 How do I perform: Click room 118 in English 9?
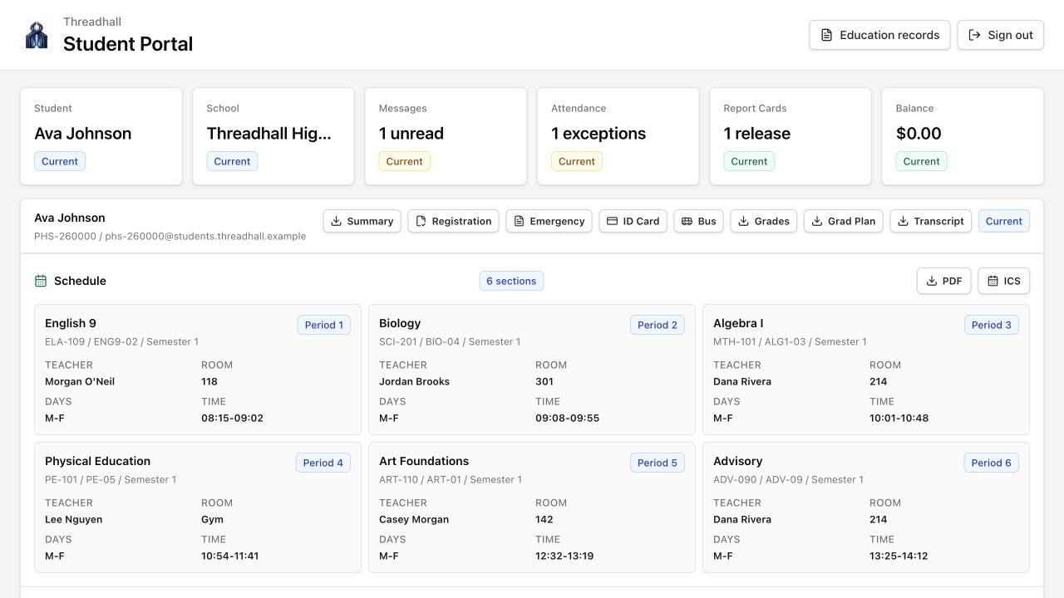209,381
